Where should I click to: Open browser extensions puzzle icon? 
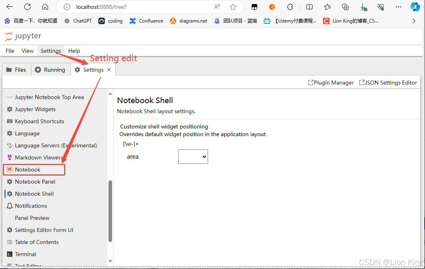point(290,7)
